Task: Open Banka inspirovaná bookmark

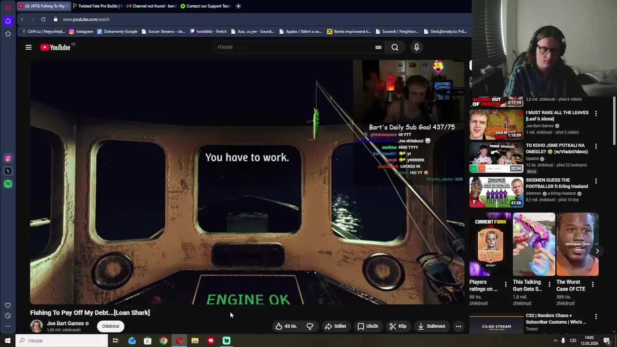Action: click(x=349, y=31)
